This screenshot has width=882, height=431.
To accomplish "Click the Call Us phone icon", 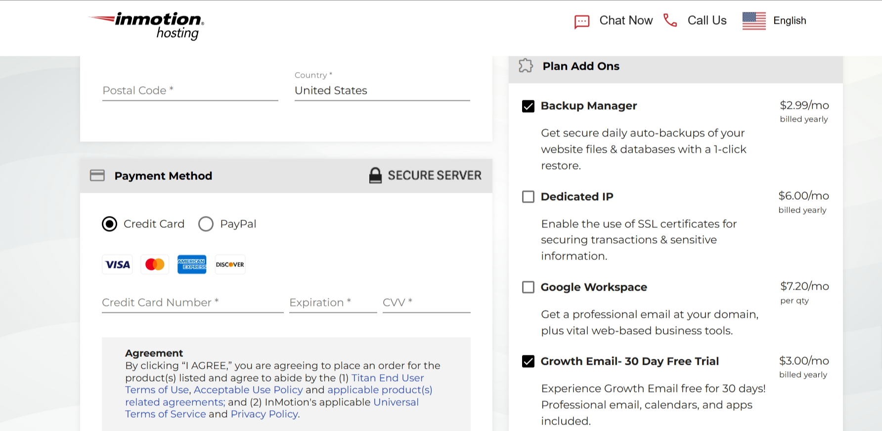I will pos(670,20).
